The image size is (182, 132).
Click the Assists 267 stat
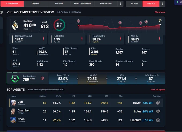coord(146,51)
